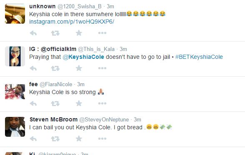Open the instagram.com/p/1woHQ9KXP6/ link
245x155 pixels.
[72, 22]
